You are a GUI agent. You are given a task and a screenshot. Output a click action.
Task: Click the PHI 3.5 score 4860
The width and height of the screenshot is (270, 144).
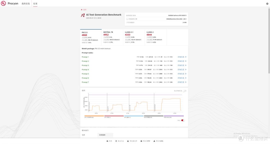pyautogui.click(x=84, y=35)
